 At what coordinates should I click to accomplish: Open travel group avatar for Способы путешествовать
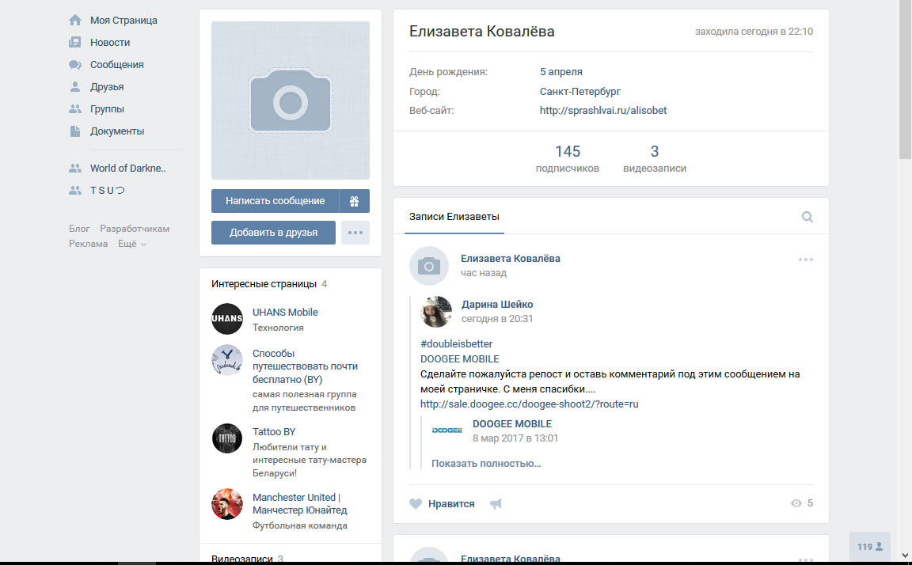[x=227, y=360]
